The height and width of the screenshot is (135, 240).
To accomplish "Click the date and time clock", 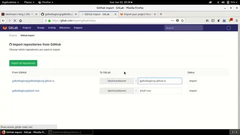I will tap(121, 2).
